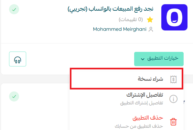Image resolution: width=193 pixels, height=130 pixels.
Task: Select شراء نسخة from the menu
Action: pos(126,79)
